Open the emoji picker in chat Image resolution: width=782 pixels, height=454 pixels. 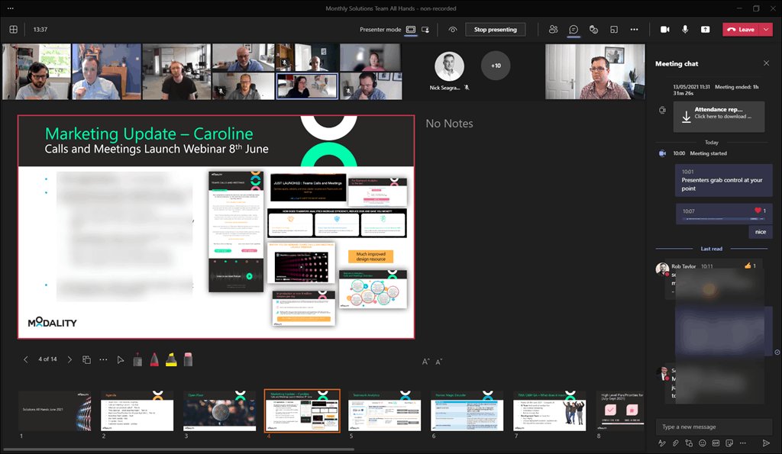(x=703, y=443)
